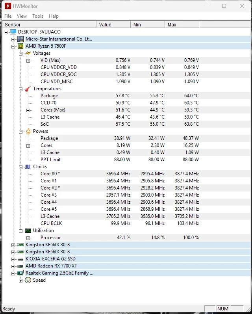This screenshot has width=252, height=314.
Task: Open the Tools menu
Action: (x=38, y=16)
